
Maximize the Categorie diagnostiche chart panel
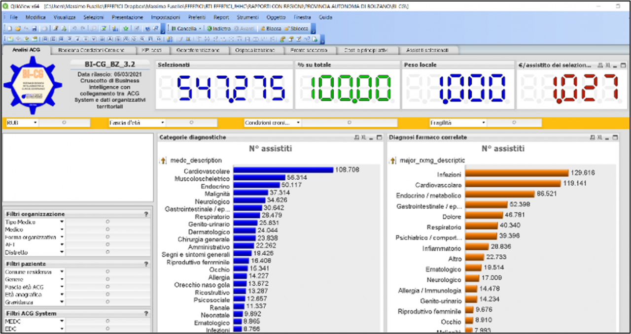(379, 138)
